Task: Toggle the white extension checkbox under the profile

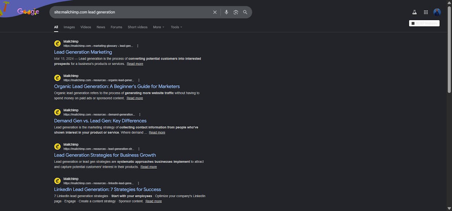Action: coord(413,23)
